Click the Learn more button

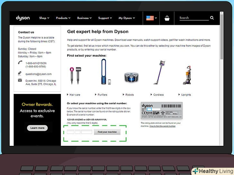[37, 128]
